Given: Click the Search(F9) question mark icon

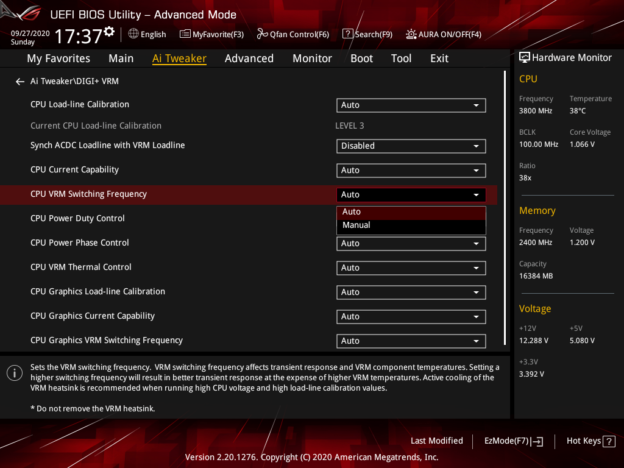Looking at the screenshot, I should (347, 34).
